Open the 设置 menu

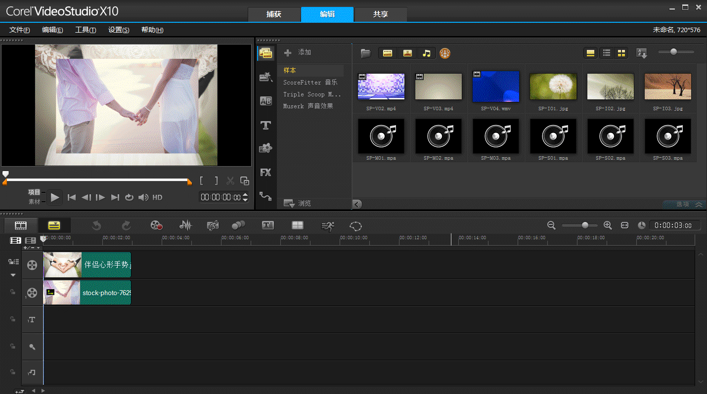click(119, 30)
